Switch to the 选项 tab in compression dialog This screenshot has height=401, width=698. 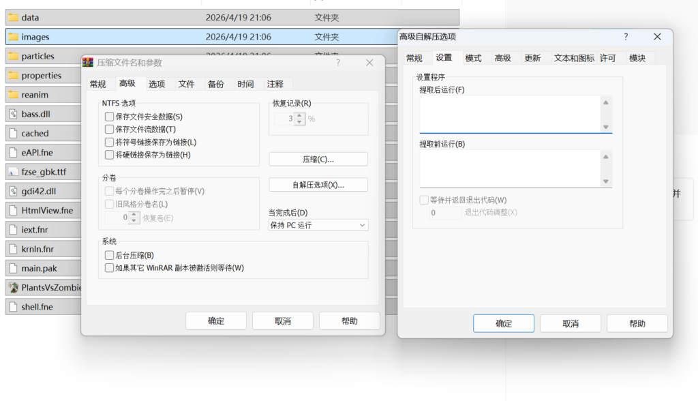pos(157,84)
